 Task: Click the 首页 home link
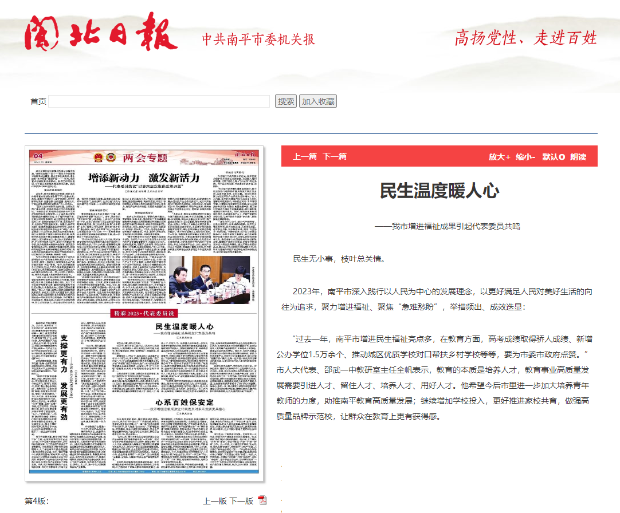pyautogui.click(x=38, y=101)
